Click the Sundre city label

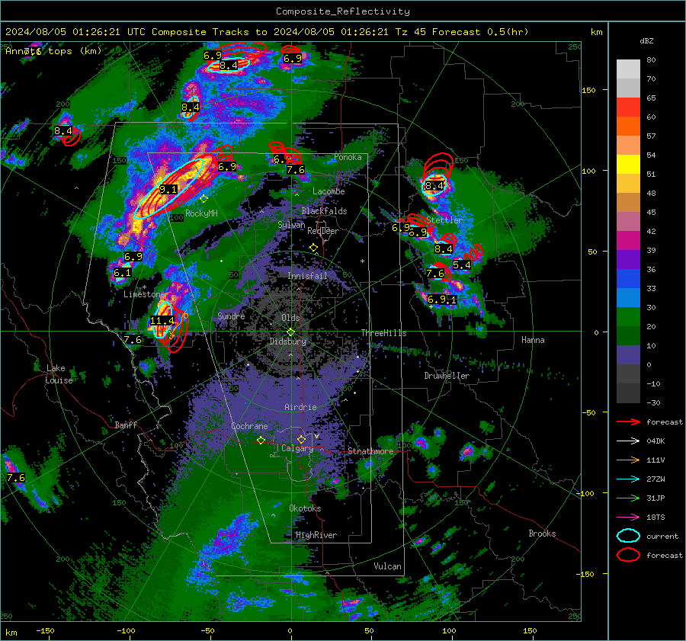[231, 316]
